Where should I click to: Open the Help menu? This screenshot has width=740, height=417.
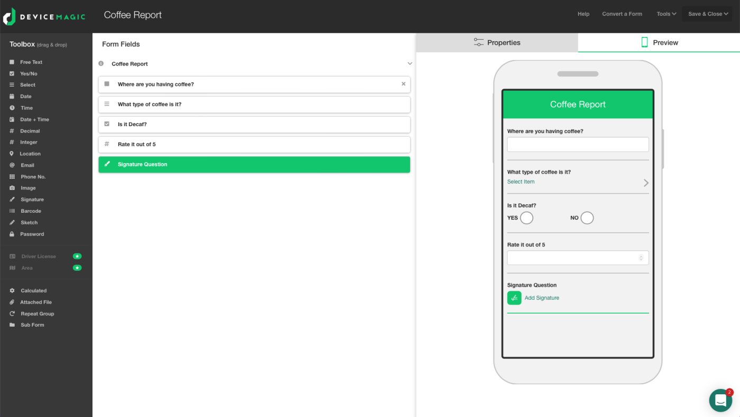(x=584, y=14)
